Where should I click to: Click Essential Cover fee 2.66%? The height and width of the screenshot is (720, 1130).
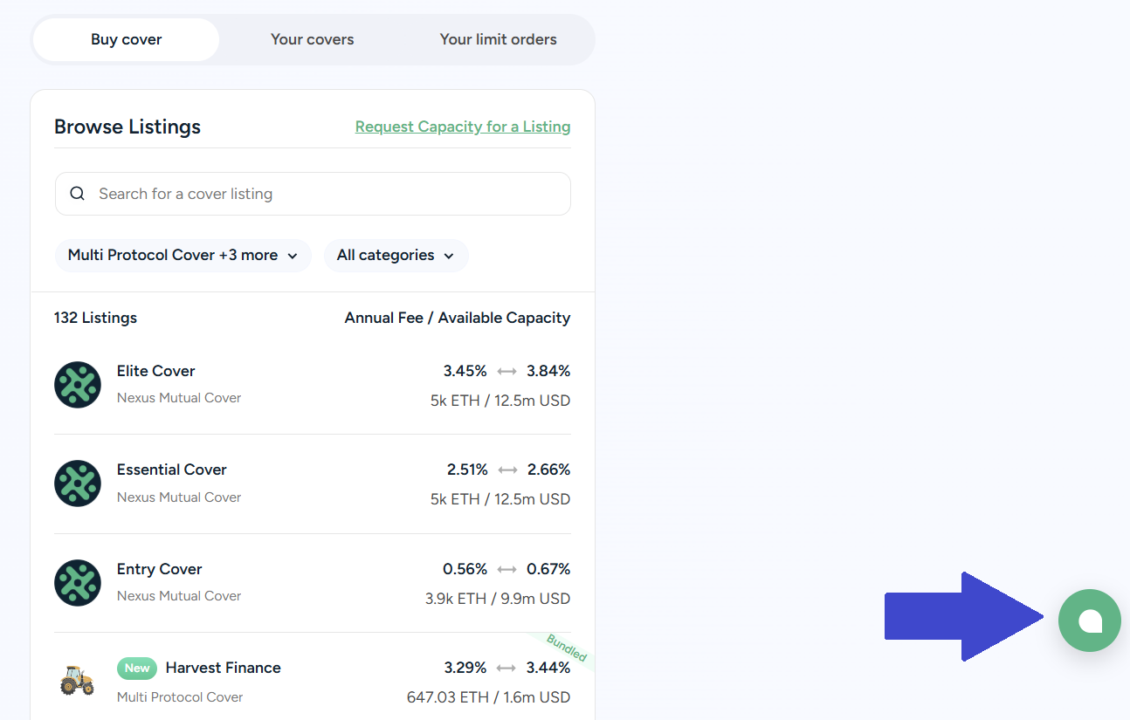click(x=549, y=470)
